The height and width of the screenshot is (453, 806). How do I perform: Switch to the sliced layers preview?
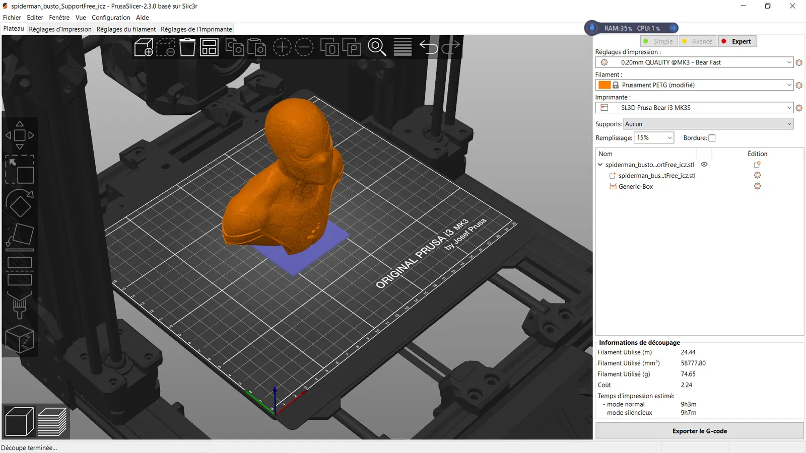(x=52, y=421)
